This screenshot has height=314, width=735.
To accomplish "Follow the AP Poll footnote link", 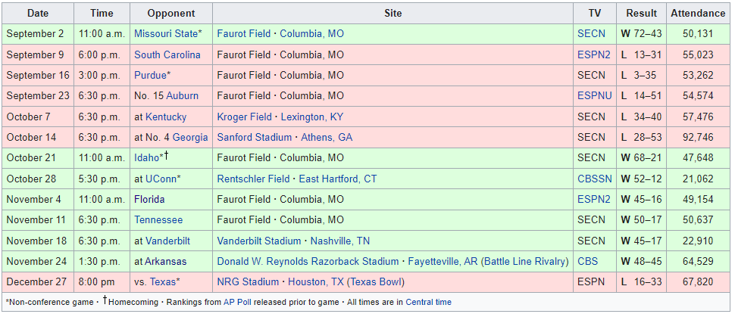I will click(237, 302).
